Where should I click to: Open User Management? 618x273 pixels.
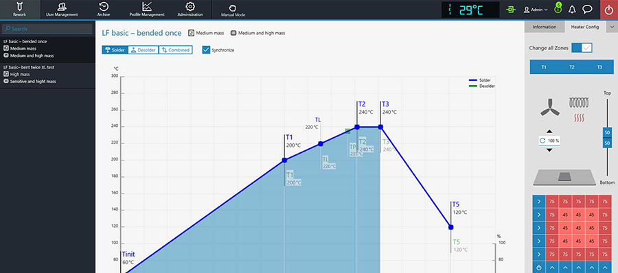coord(62,10)
